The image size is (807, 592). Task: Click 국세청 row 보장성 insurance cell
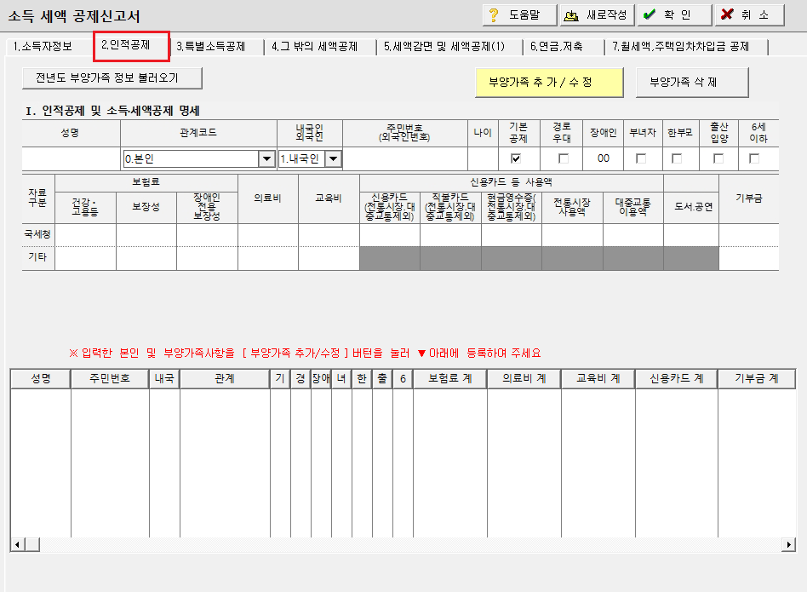coord(146,235)
